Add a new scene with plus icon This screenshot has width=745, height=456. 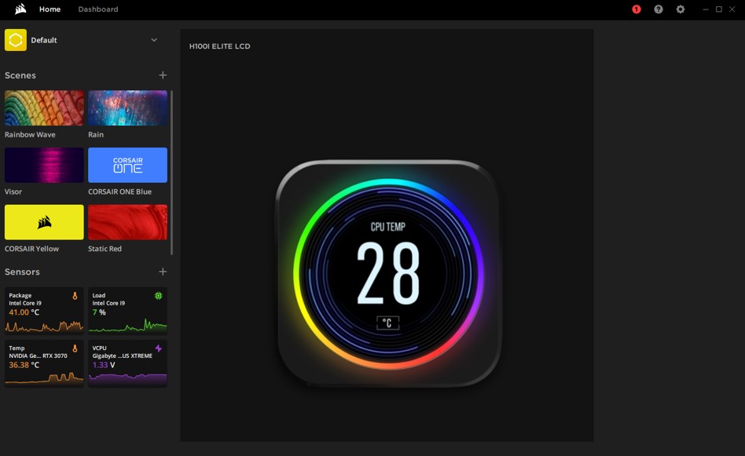pos(163,75)
